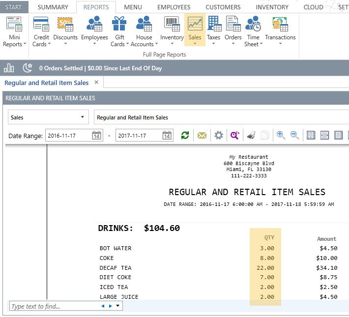Switch to the EMPLOYEES tab

point(174,7)
